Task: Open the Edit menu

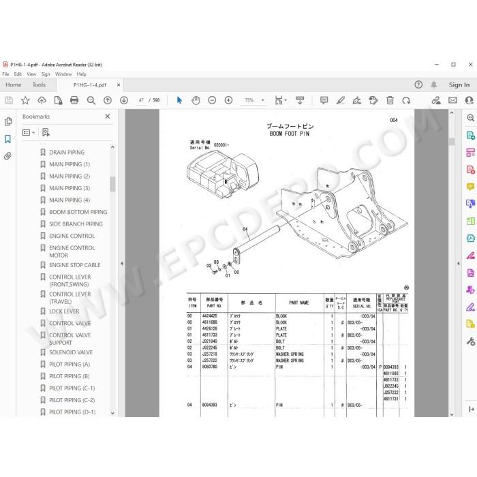Action: click(x=18, y=74)
